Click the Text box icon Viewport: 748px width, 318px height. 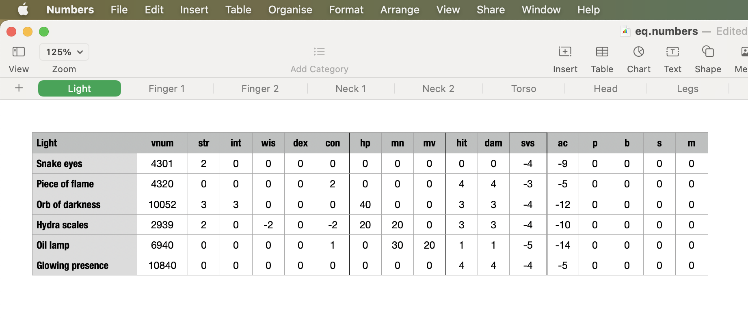[x=672, y=52]
